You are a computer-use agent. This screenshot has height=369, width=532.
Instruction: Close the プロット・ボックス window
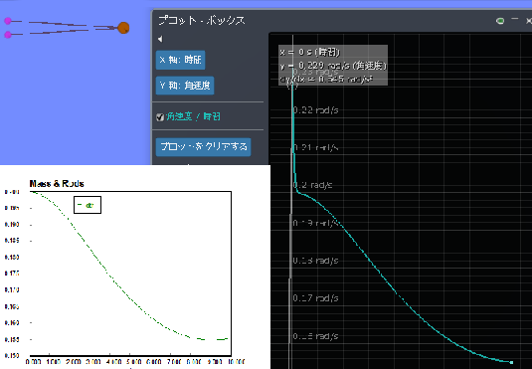point(529,21)
